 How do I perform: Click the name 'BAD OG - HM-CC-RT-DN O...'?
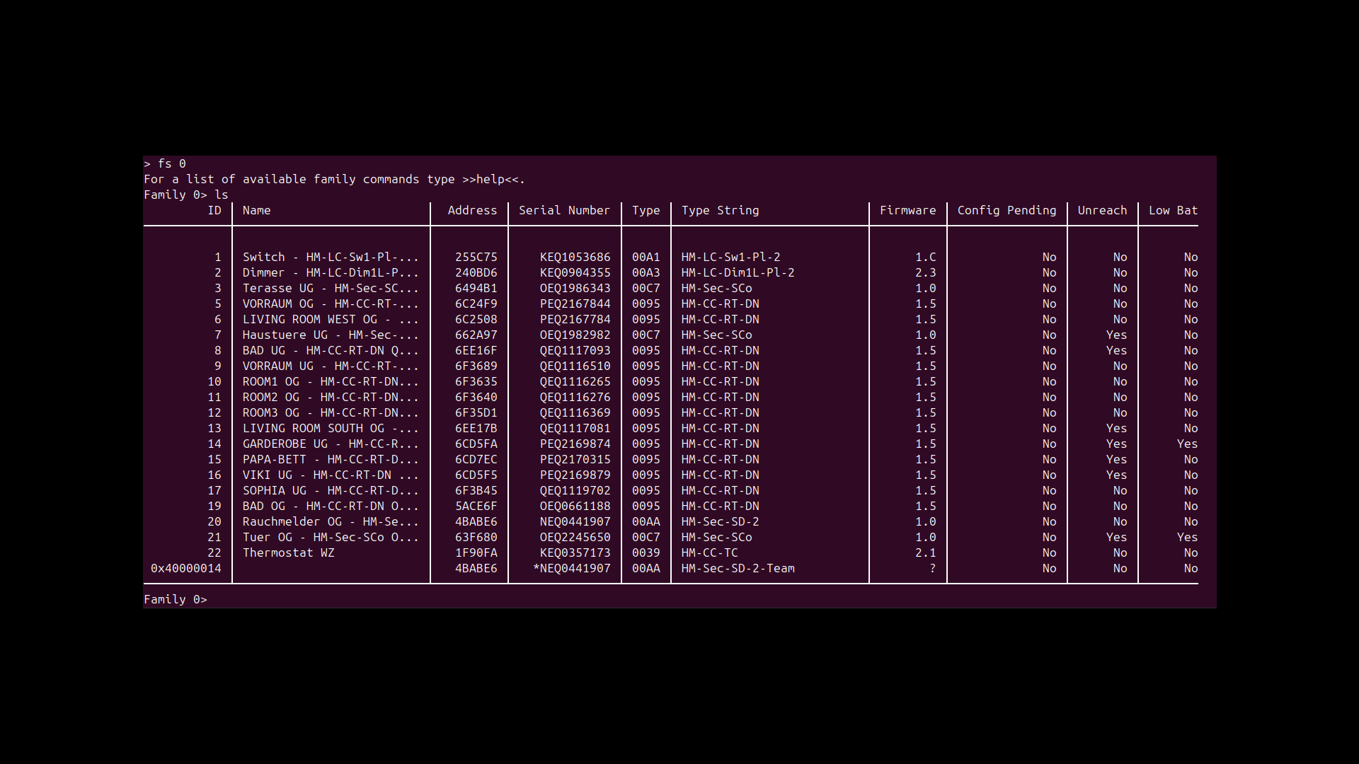click(331, 506)
